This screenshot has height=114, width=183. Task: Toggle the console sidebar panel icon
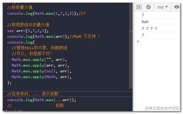tap(139, 7)
